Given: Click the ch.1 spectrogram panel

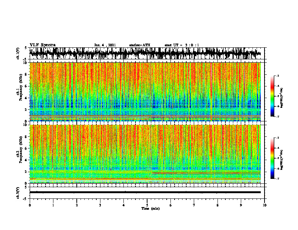Looking at the screenshot, I should point(145,92).
